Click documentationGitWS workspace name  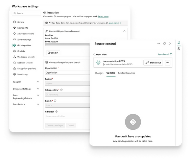pos(114,61)
